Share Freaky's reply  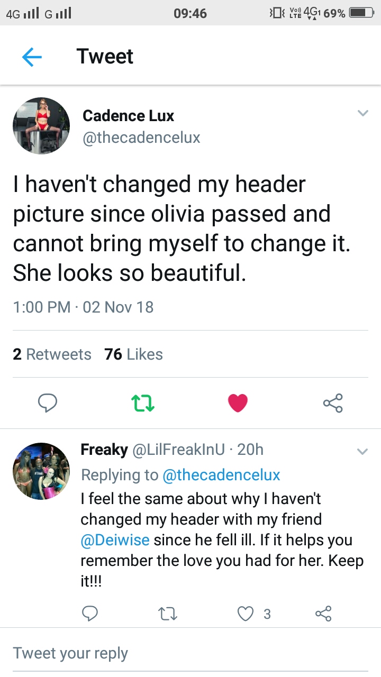[322, 614]
